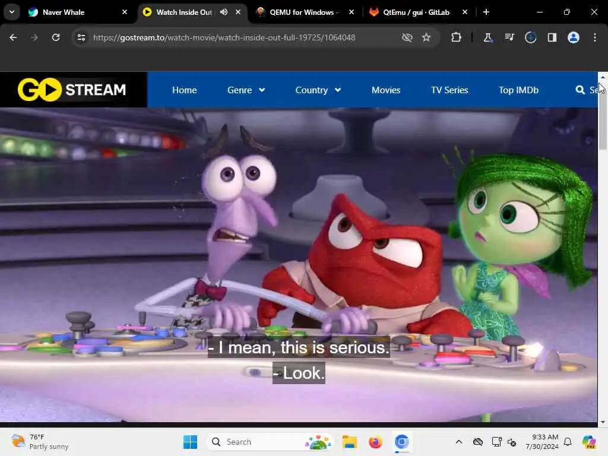
Task: Click the site search magnifier icon
Action: [x=580, y=90]
